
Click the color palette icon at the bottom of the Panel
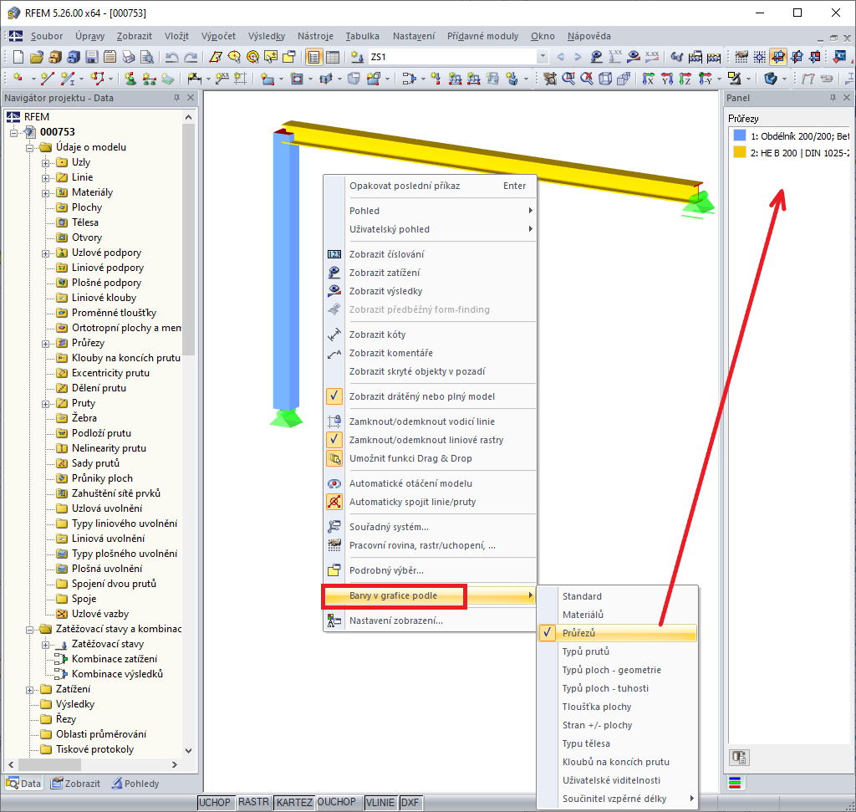735,783
